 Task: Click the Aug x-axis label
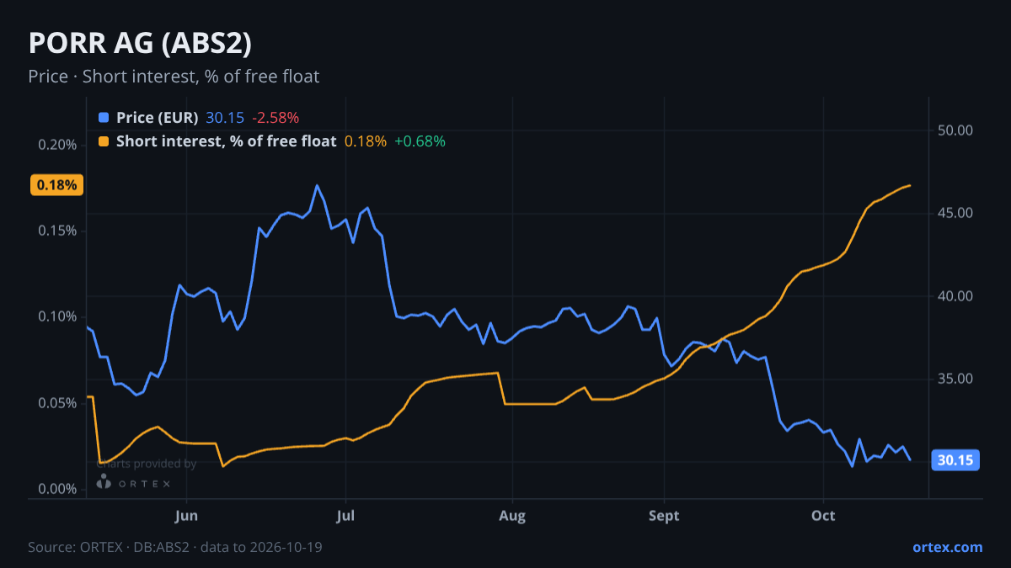pyautogui.click(x=511, y=516)
